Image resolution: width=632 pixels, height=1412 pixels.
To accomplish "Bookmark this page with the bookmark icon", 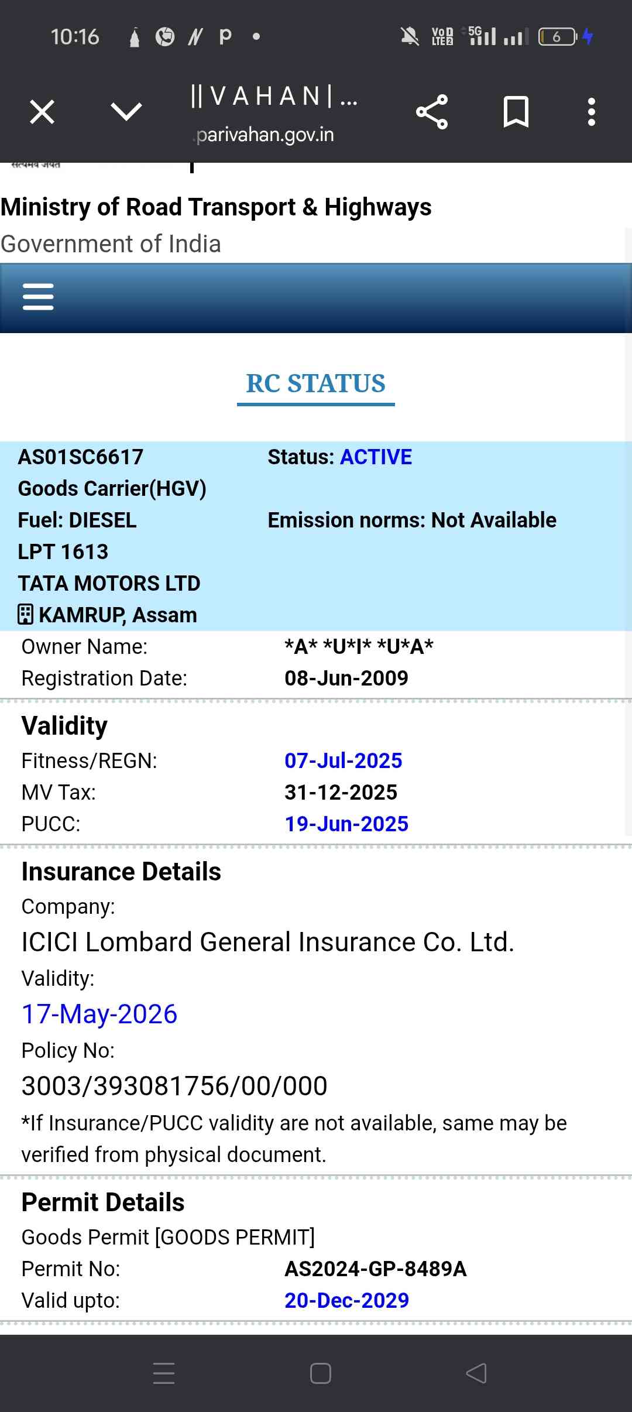I will pos(516,112).
